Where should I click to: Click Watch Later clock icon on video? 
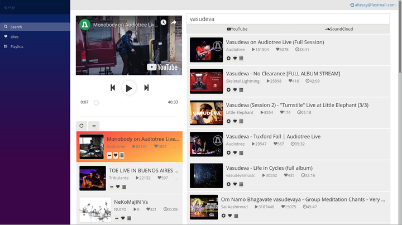tap(163, 22)
